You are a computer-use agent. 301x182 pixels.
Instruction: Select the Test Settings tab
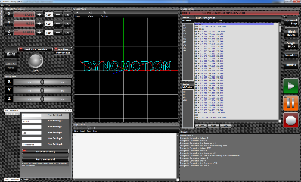[12, 114]
